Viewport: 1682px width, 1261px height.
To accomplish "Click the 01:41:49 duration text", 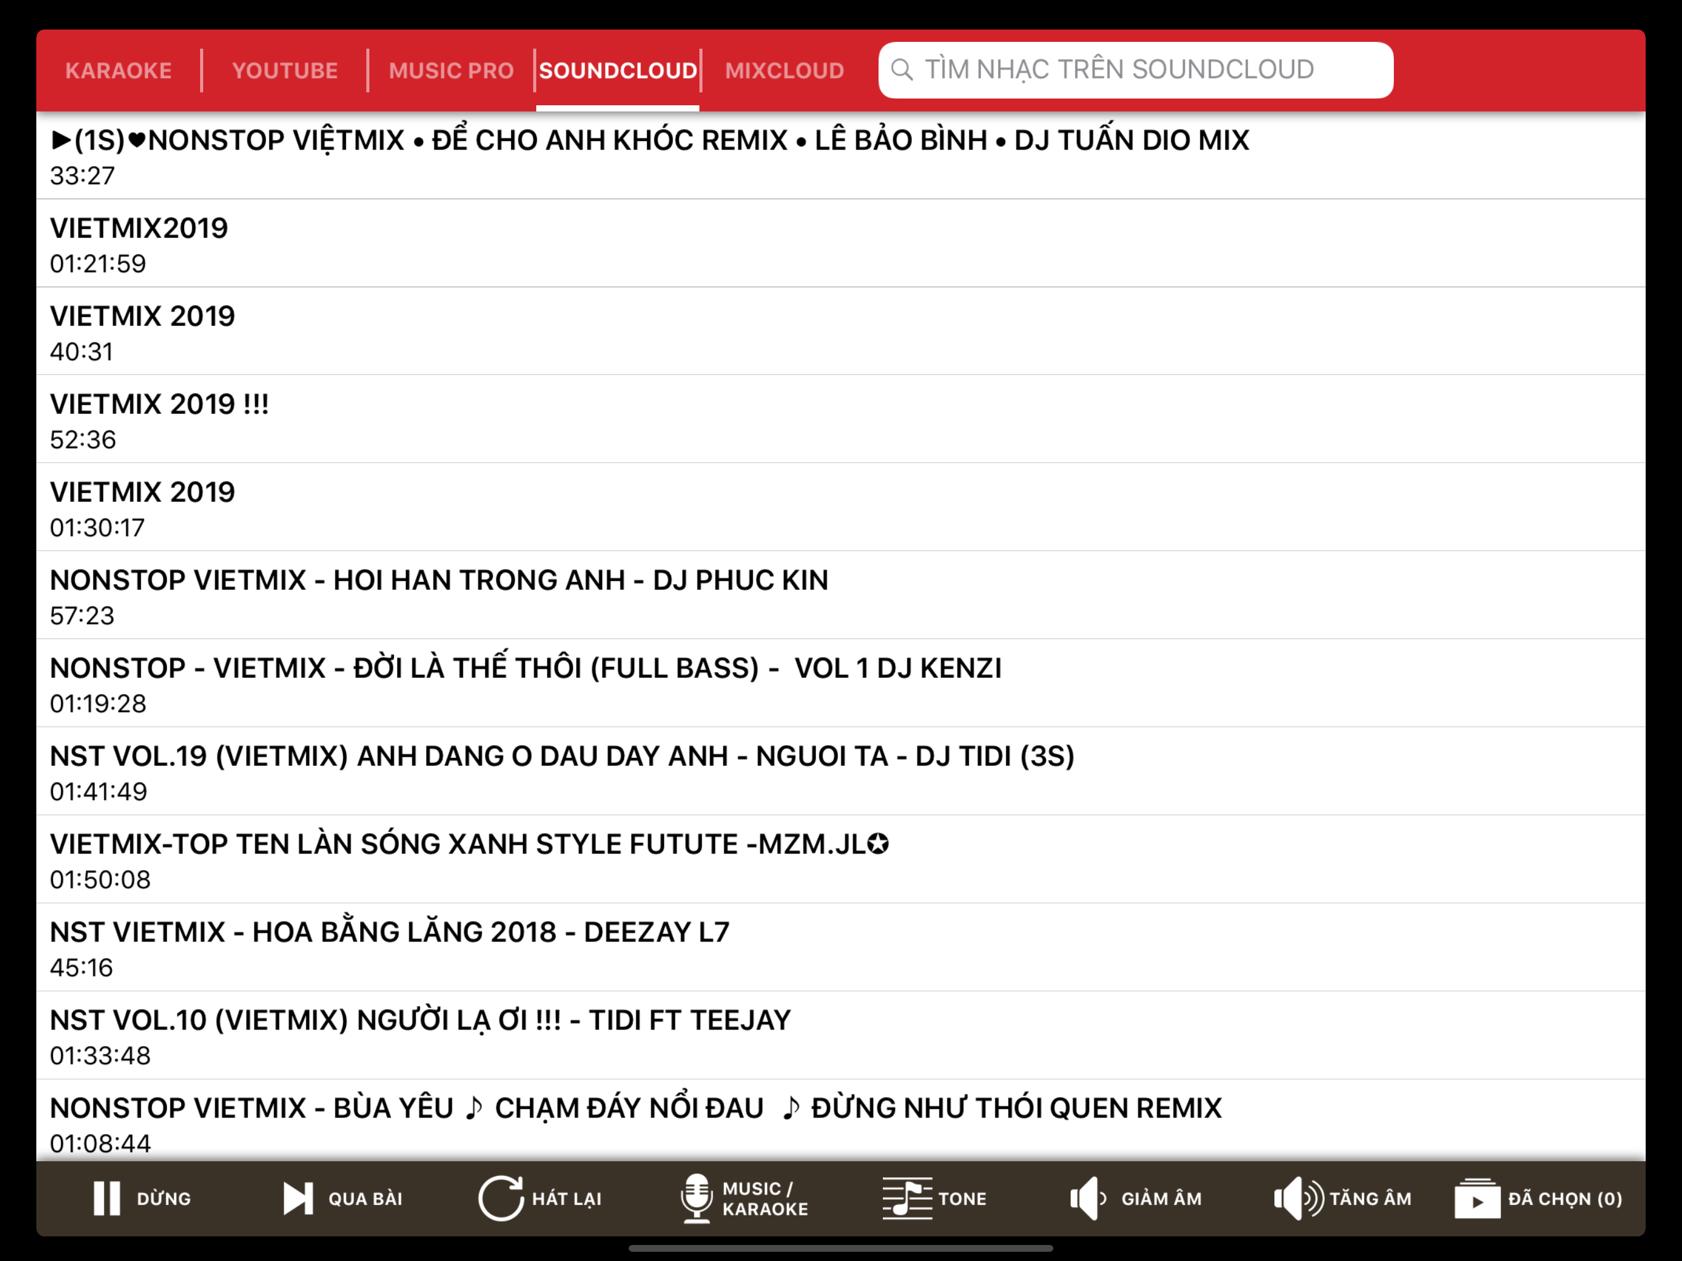I will [x=99, y=792].
